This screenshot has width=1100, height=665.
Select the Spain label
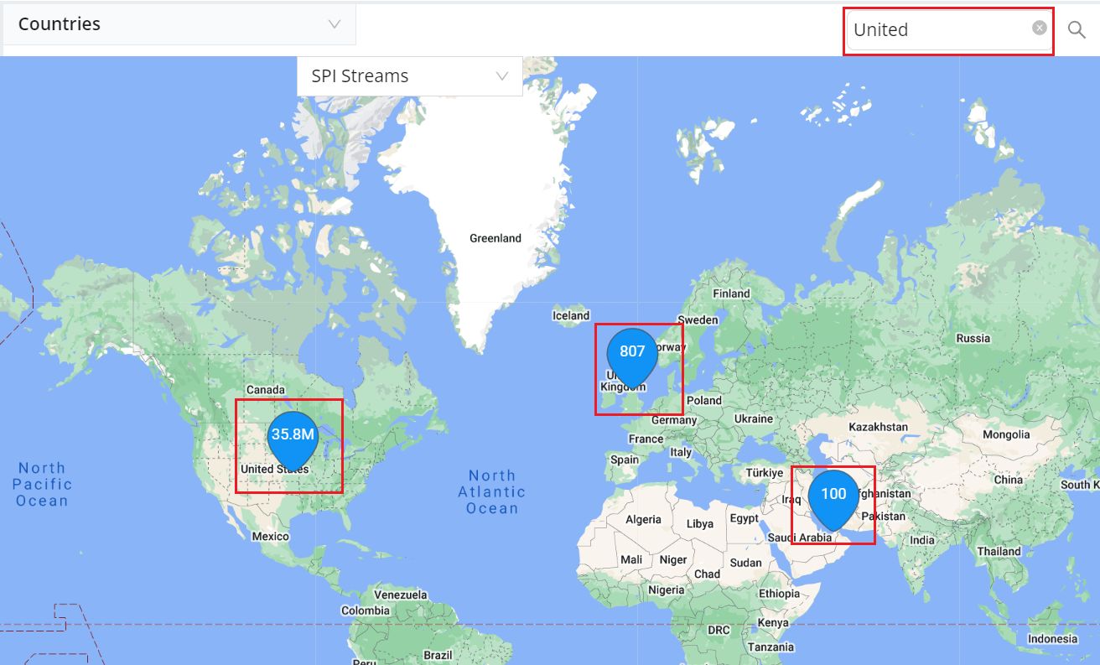[625, 460]
